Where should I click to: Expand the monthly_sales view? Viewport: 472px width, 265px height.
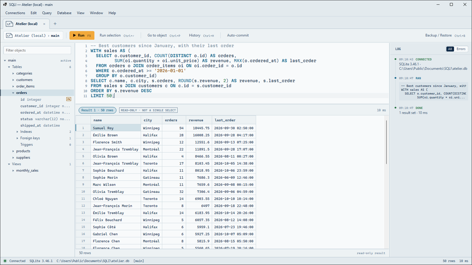13,171
